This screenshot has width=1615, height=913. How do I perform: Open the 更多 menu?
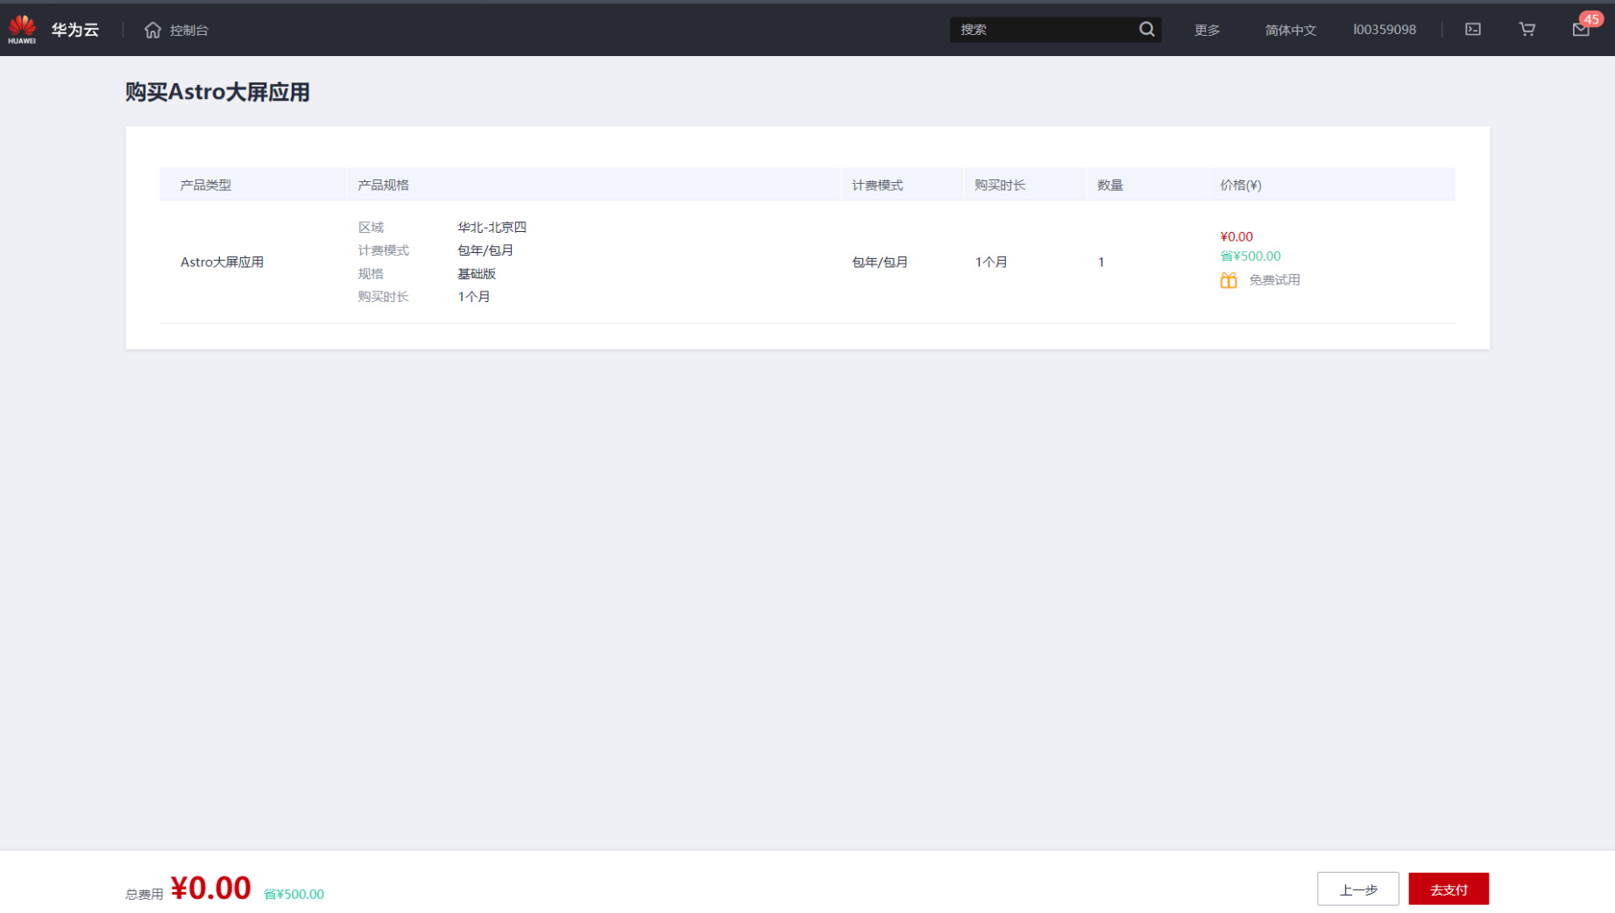[x=1207, y=30]
